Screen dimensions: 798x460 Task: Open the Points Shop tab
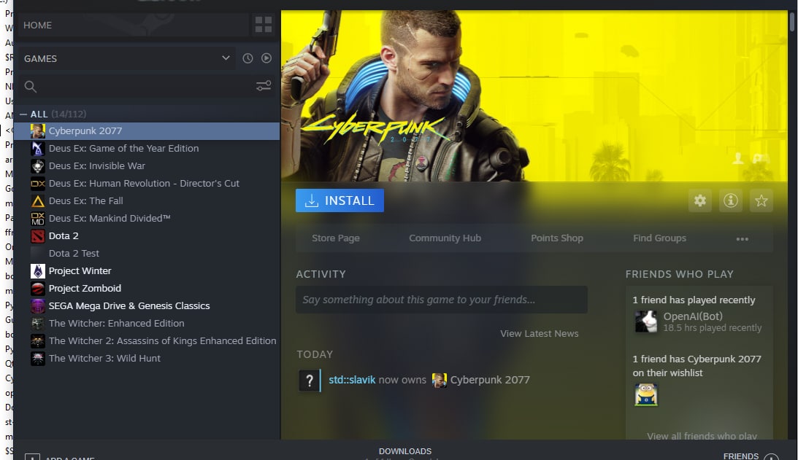point(557,238)
